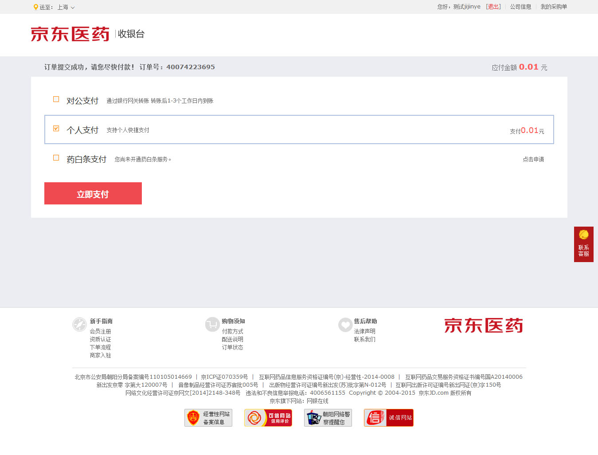Screen dimensions: 598x455
Task: Click the footer 京东医药 logo
Action: pyautogui.click(x=483, y=326)
